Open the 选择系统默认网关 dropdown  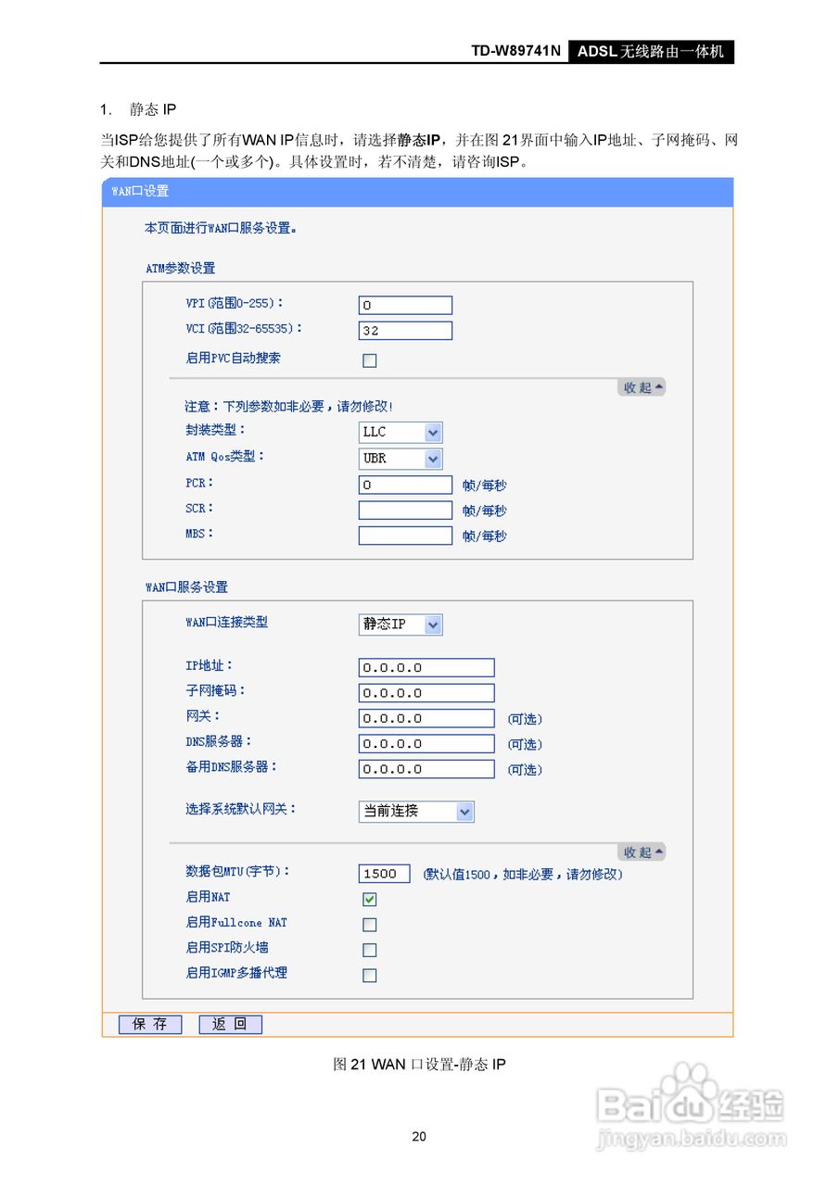416,812
